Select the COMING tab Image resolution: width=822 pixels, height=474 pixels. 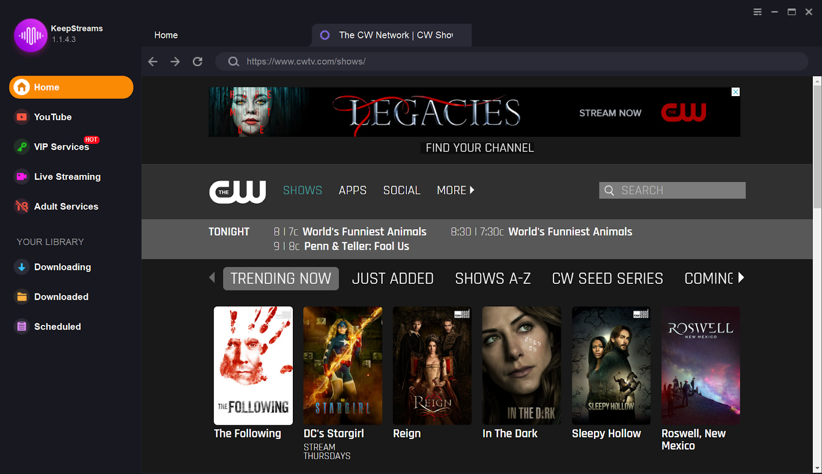[708, 279]
